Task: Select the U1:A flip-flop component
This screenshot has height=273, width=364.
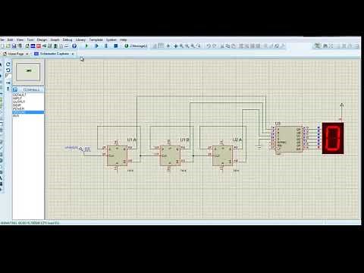Action: pos(117,155)
